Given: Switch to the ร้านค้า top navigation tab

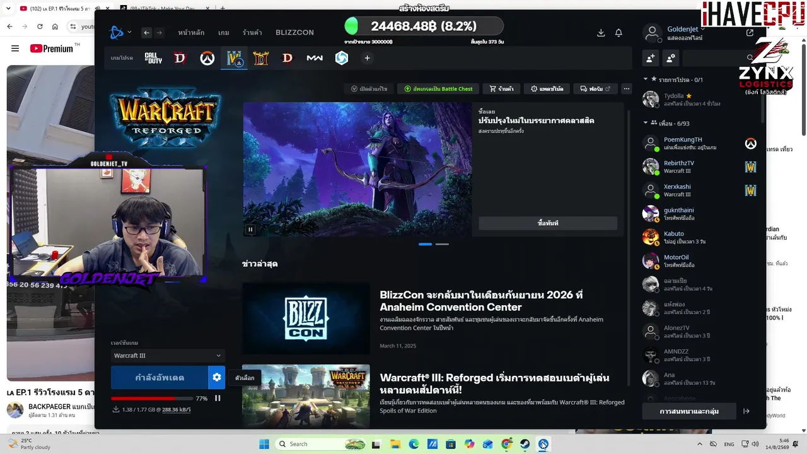Looking at the screenshot, I should (x=252, y=33).
